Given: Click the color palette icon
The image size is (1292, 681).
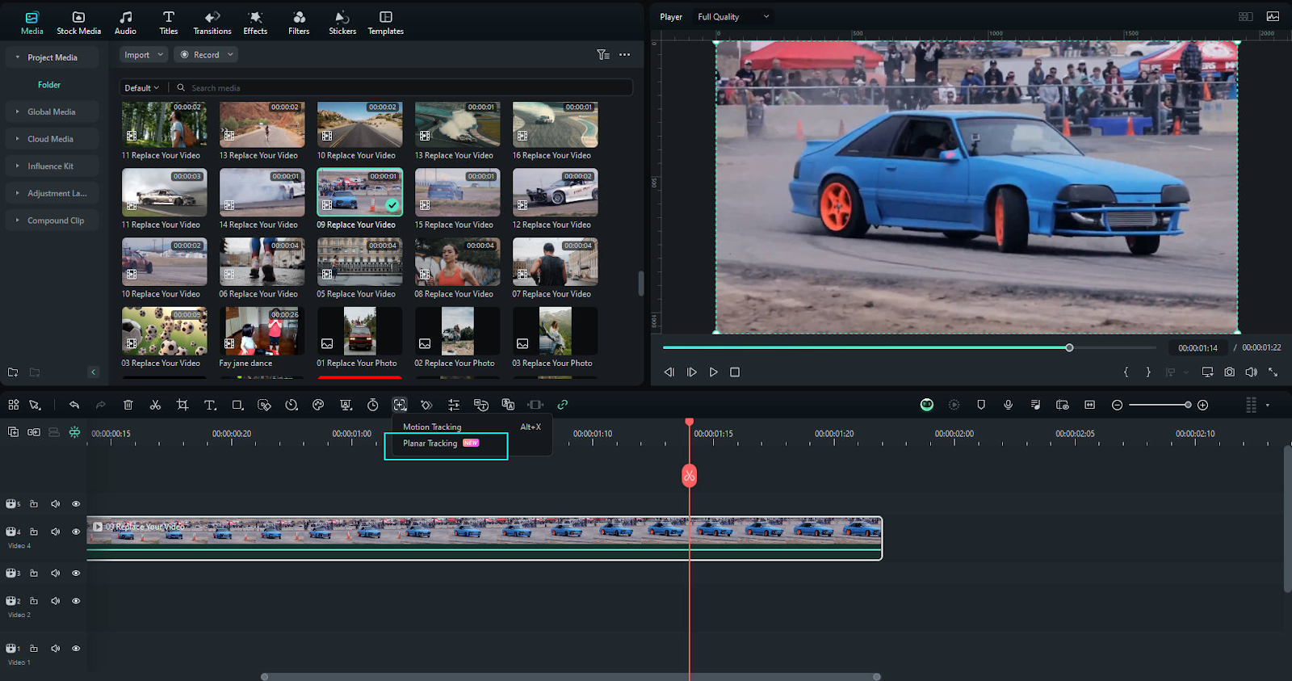Looking at the screenshot, I should (318, 405).
